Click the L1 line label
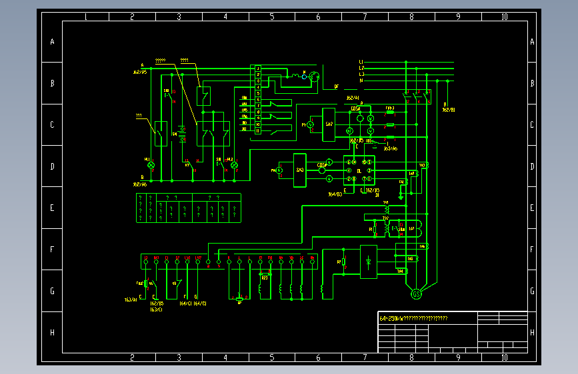 coord(361,62)
